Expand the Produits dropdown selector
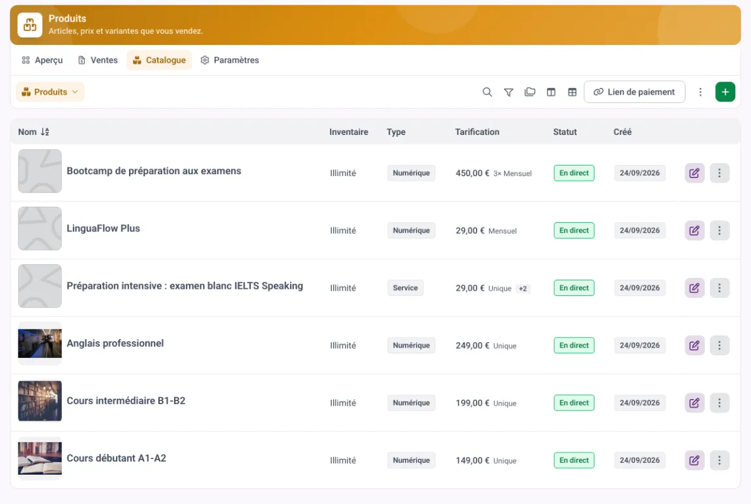This screenshot has width=751, height=504. tap(50, 92)
